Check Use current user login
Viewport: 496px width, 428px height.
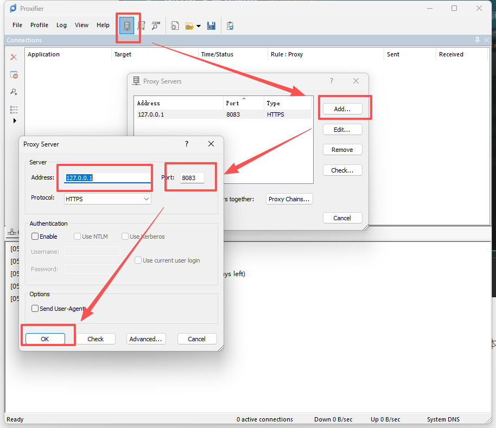click(x=138, y=260)
